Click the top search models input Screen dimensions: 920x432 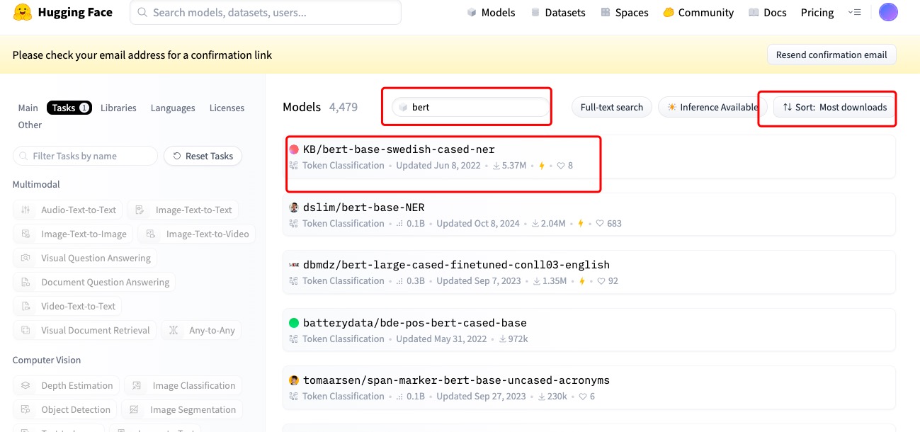coord(266,13)
